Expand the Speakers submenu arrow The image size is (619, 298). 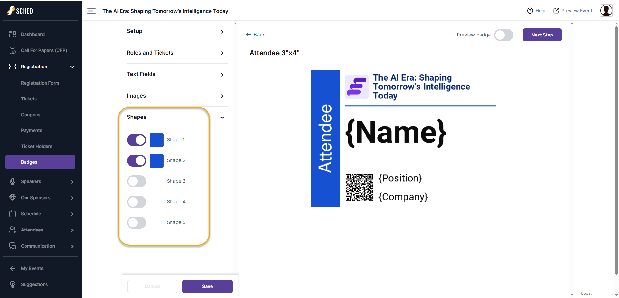click(72, 182)
